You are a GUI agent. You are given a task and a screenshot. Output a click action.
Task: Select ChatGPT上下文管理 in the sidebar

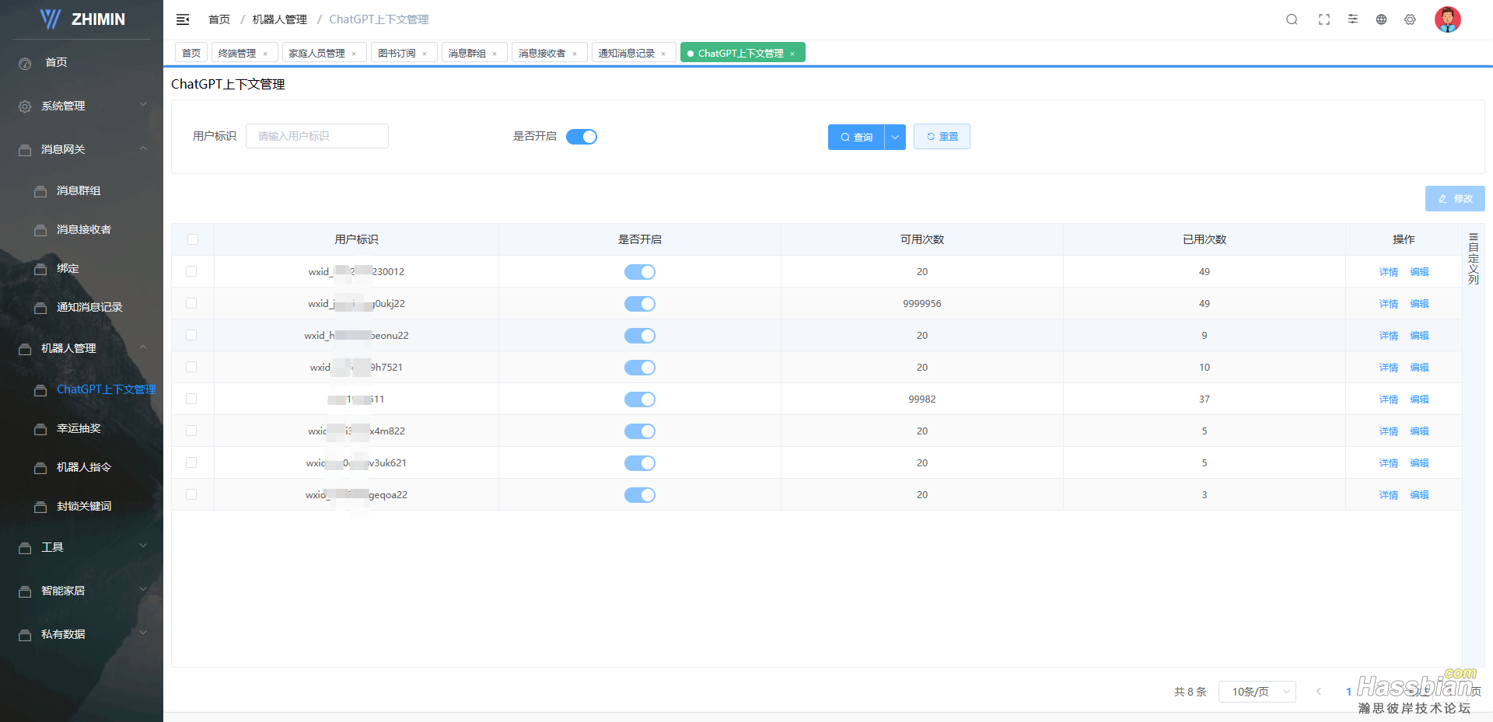click(82, 389)
